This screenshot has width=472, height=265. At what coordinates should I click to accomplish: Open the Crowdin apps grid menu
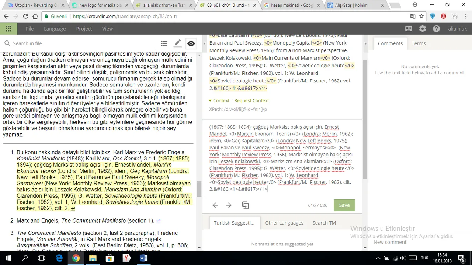click(x=8, y=29)
